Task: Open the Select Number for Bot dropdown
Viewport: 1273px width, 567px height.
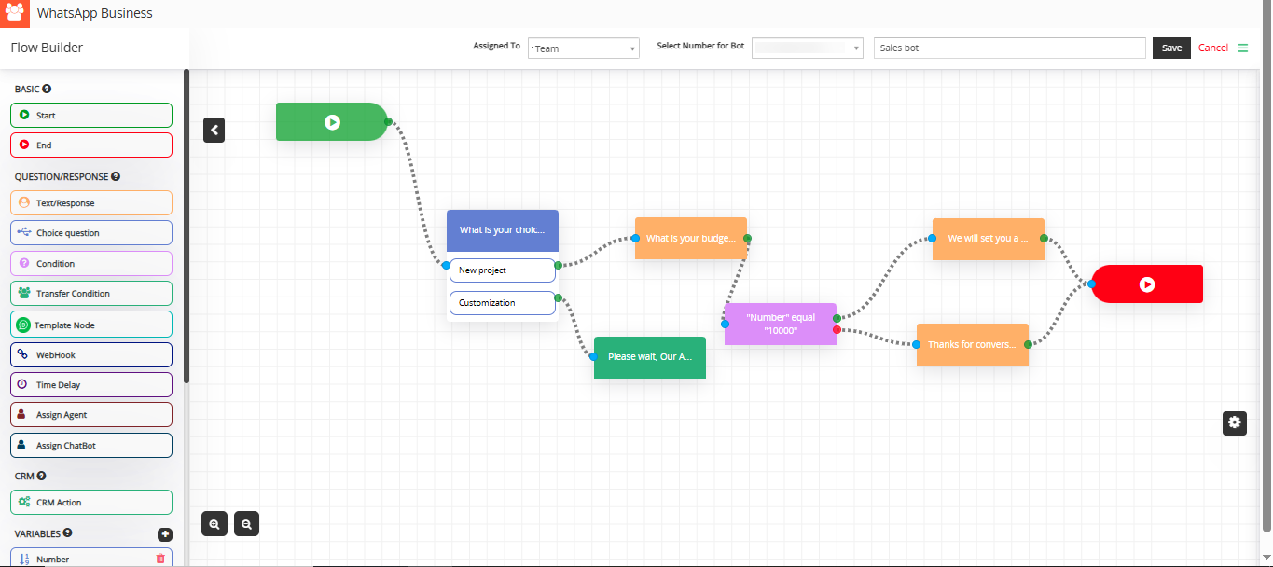Action: [x=808, y=48]
